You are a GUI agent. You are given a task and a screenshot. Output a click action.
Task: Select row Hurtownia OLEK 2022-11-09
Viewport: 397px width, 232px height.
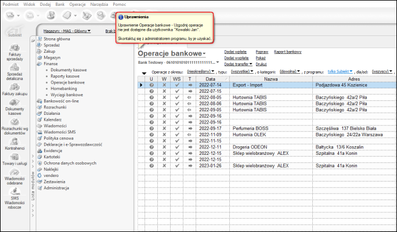click(x=267, y=135)
